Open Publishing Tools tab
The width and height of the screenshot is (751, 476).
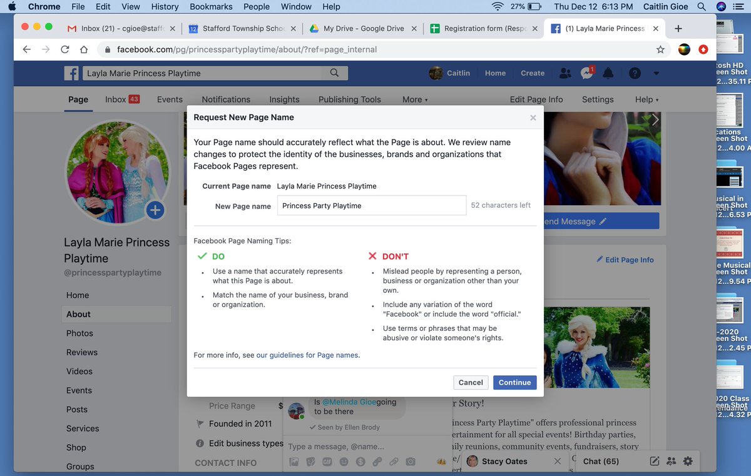(x=349, y=99)
